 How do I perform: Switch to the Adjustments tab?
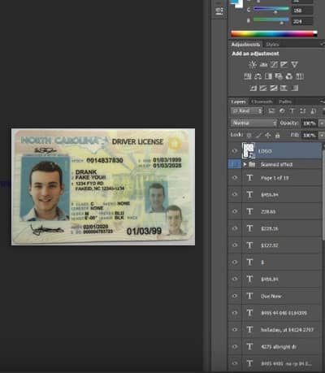245,44
